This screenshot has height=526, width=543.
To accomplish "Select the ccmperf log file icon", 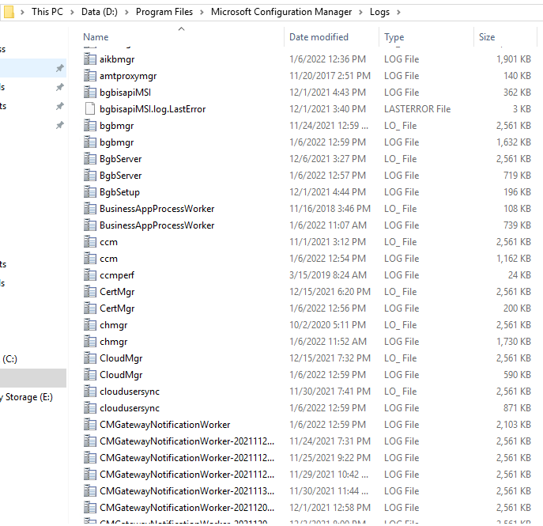I will [90, 274].
